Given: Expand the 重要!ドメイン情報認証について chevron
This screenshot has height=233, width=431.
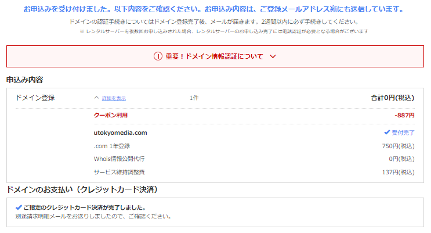Looking at the screenshot, I should click(x=273, y=56).
